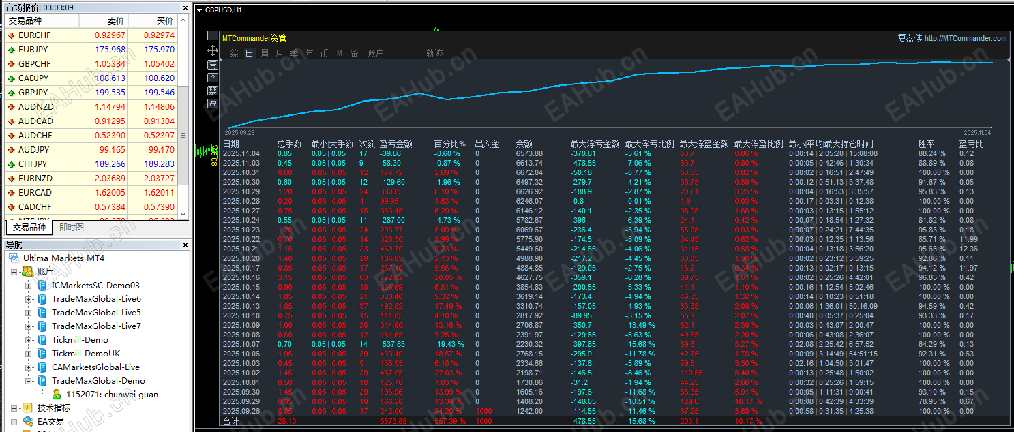Viewport: 1014px width, 432px height.
Task: Click the user icon for account 1152071
Action: point(57,395)
